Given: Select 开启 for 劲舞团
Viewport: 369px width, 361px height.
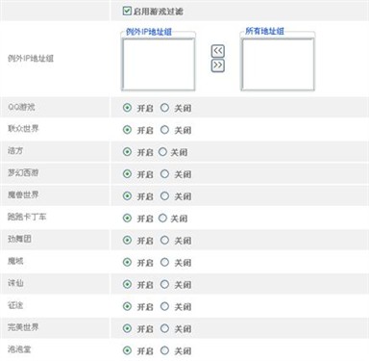Looking at the screenshot, I should coord(127,240).
